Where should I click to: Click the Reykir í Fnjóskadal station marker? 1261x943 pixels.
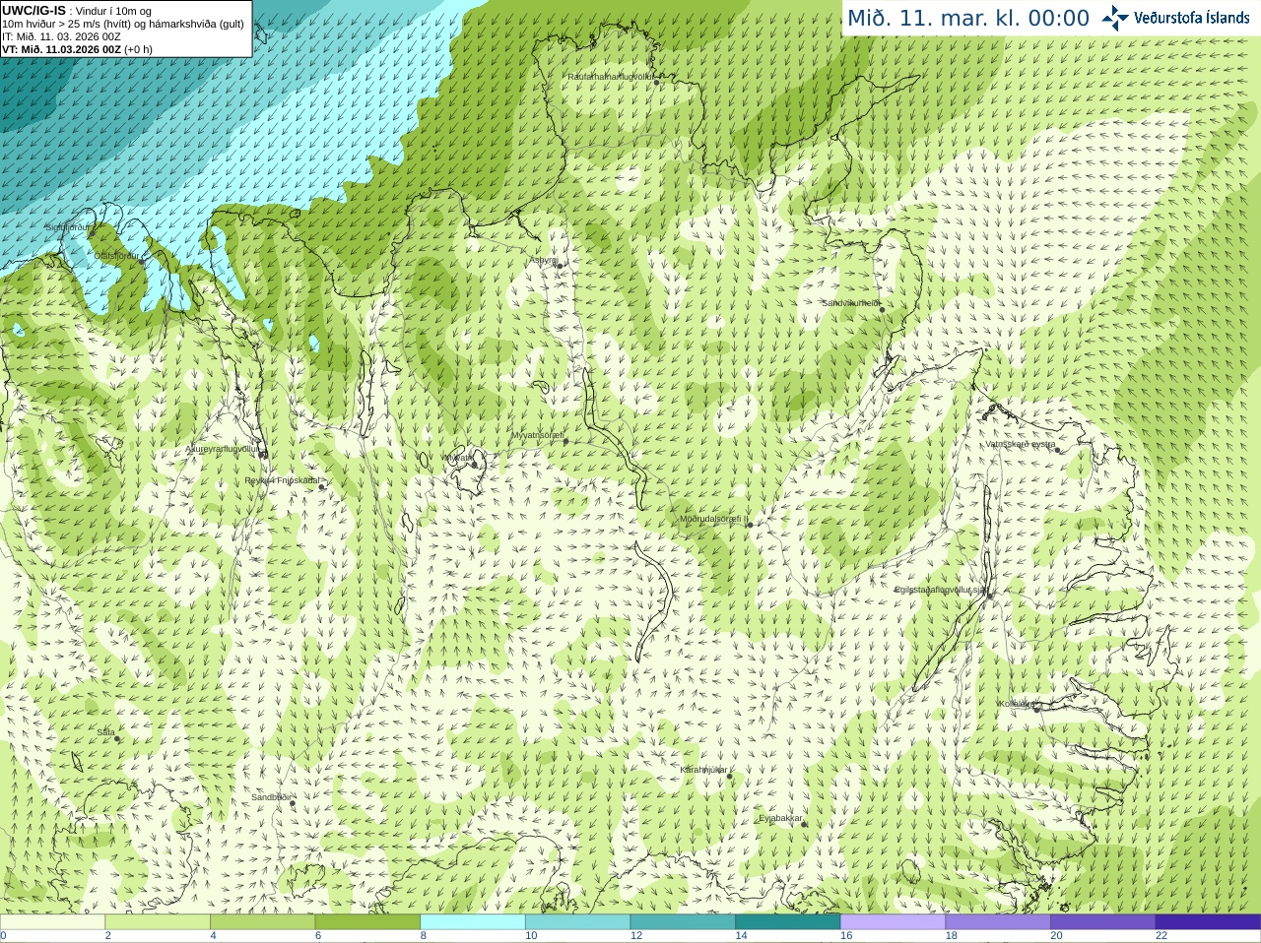click(x=321, y=486)
